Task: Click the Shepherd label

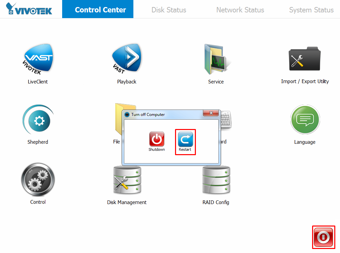Action: [x=38, y=142]
